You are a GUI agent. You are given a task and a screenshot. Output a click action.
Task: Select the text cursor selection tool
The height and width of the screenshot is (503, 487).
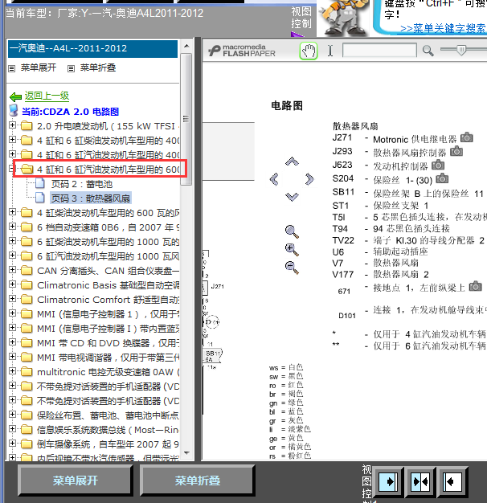tap(330, 51)
